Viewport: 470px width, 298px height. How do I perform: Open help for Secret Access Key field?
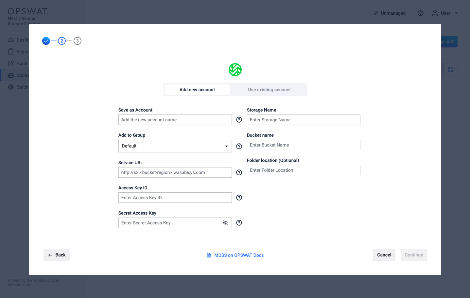coord(239,223)
